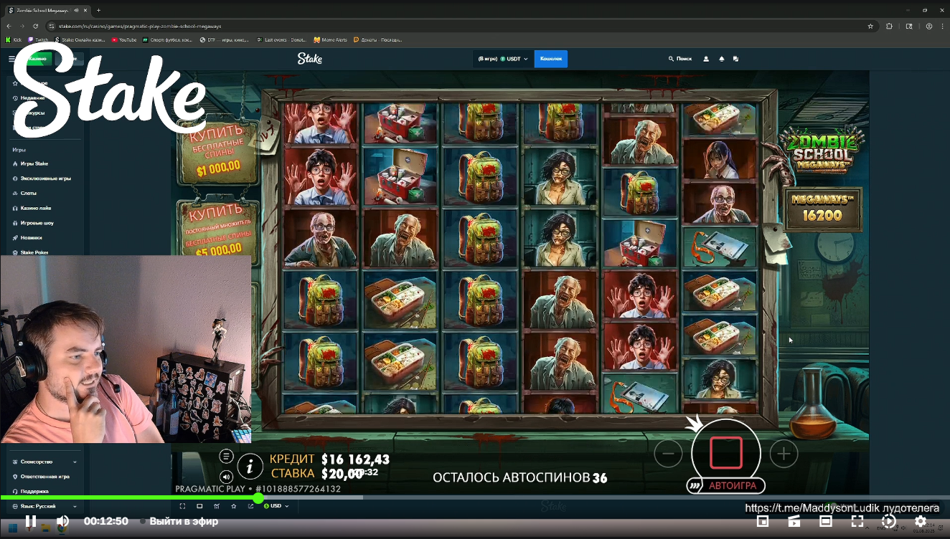Click the АВТОИГРА autoplay button

pos(726,485)
